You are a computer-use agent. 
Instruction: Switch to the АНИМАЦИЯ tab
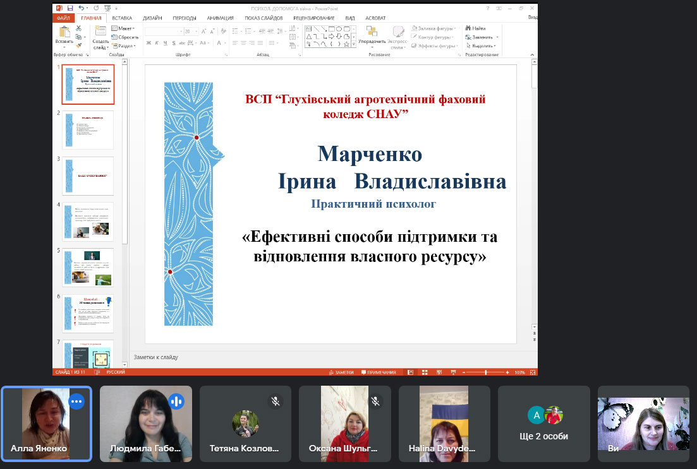coord(221,18)
